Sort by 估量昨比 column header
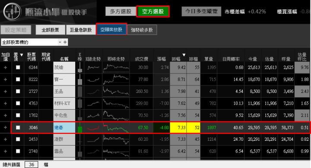The width and height of the screenshot is (311, 168). pos(302,57)
